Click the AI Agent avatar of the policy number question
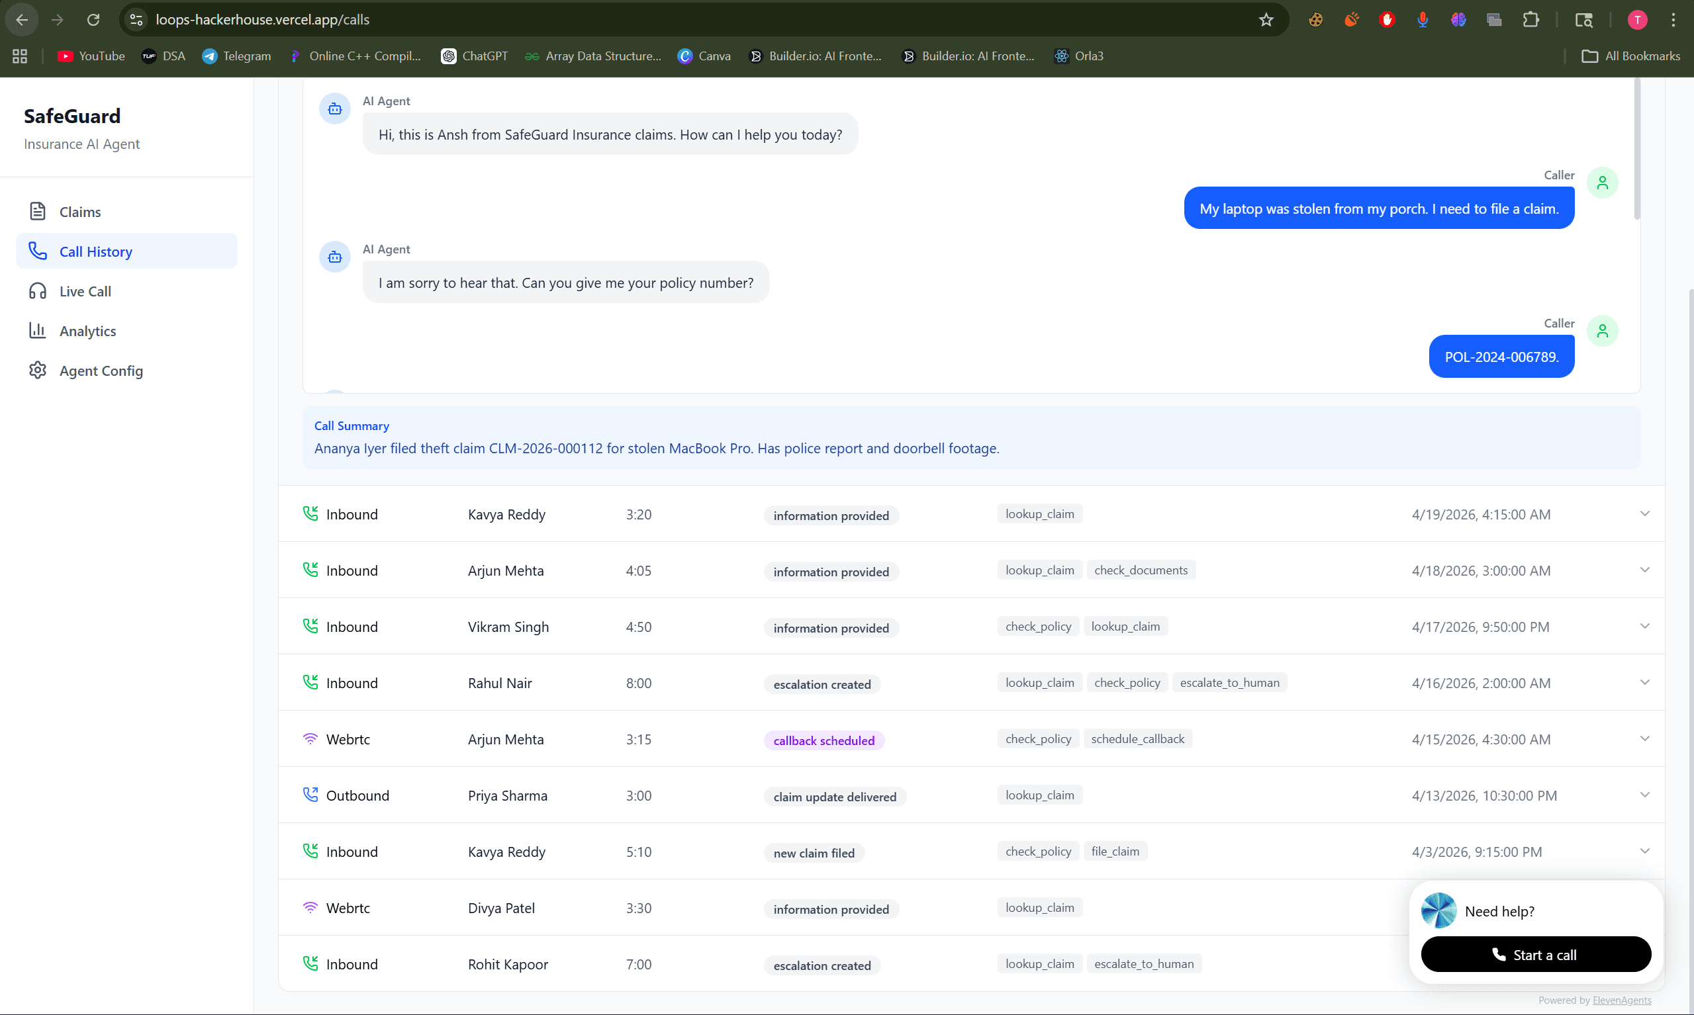This screenshot has width=1694, height=1015. click(x=335, y=257)
